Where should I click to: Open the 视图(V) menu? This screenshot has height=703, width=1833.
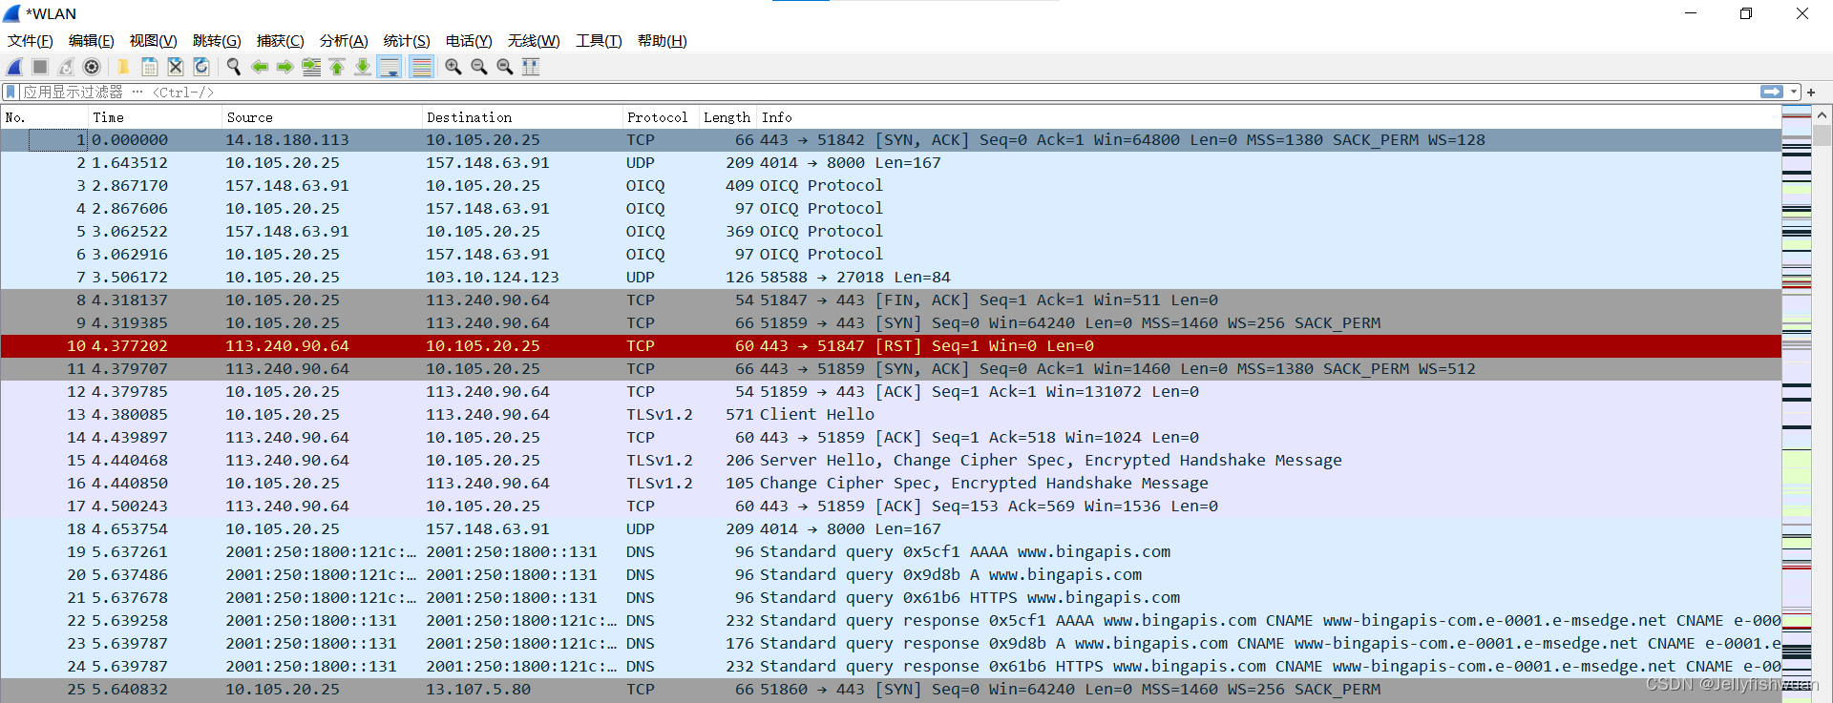point(153,40)
